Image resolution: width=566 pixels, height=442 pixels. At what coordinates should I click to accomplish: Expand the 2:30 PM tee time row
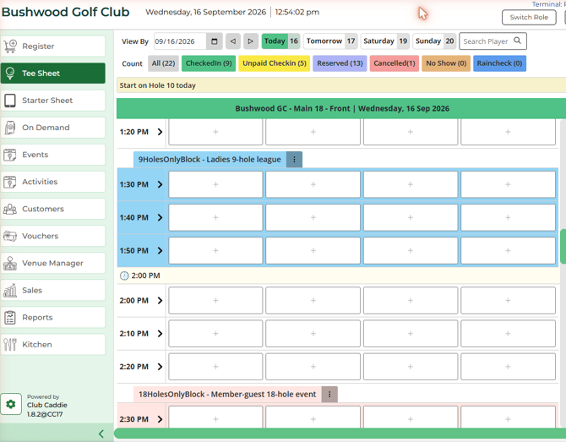coord(160,419)
